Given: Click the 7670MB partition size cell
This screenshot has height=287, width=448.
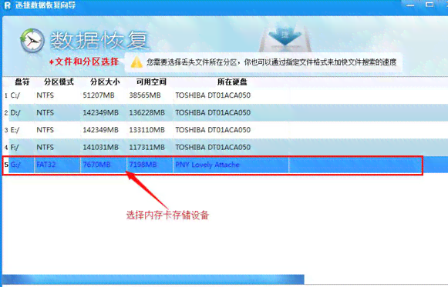Looking at the screenshot, I should click(x=96, y=165).
